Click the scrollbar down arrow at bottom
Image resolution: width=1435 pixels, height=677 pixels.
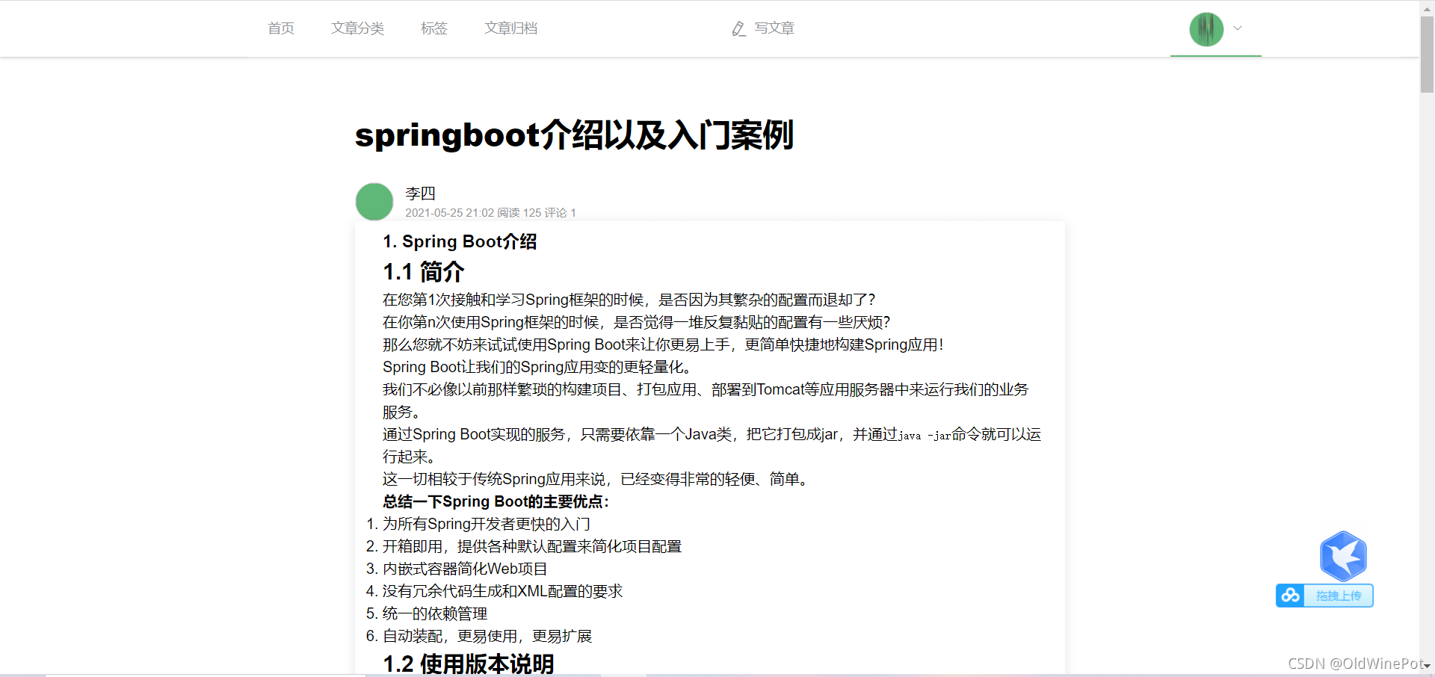coord(1427,666)
